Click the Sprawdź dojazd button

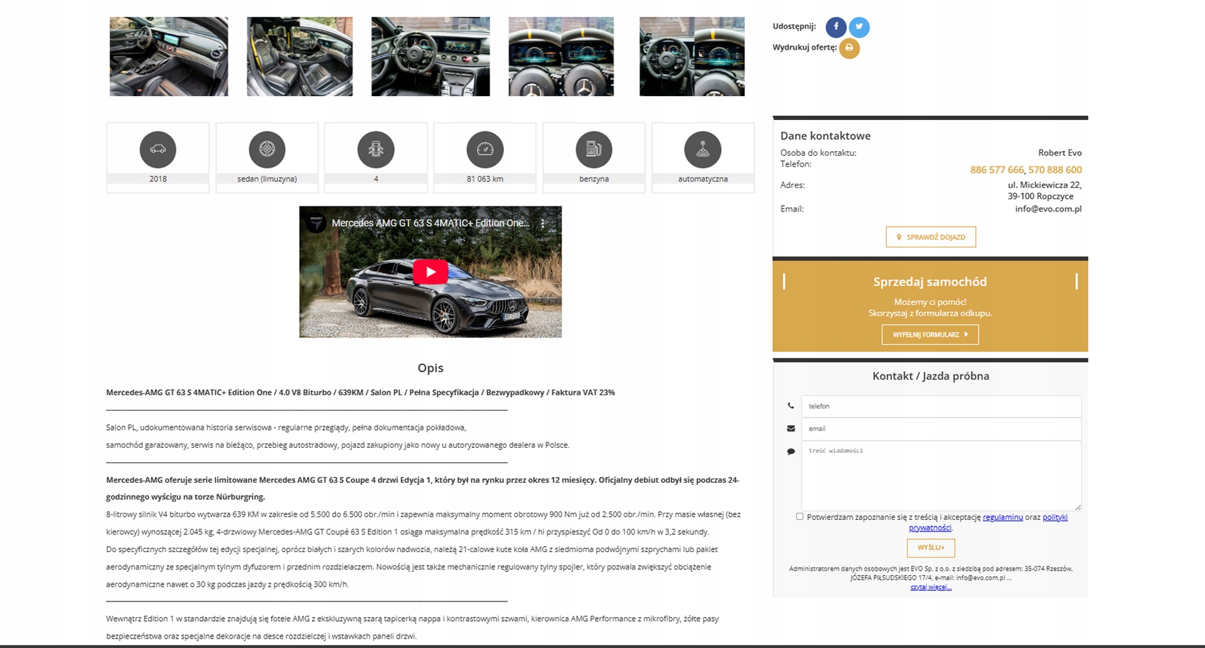(931, 237)
